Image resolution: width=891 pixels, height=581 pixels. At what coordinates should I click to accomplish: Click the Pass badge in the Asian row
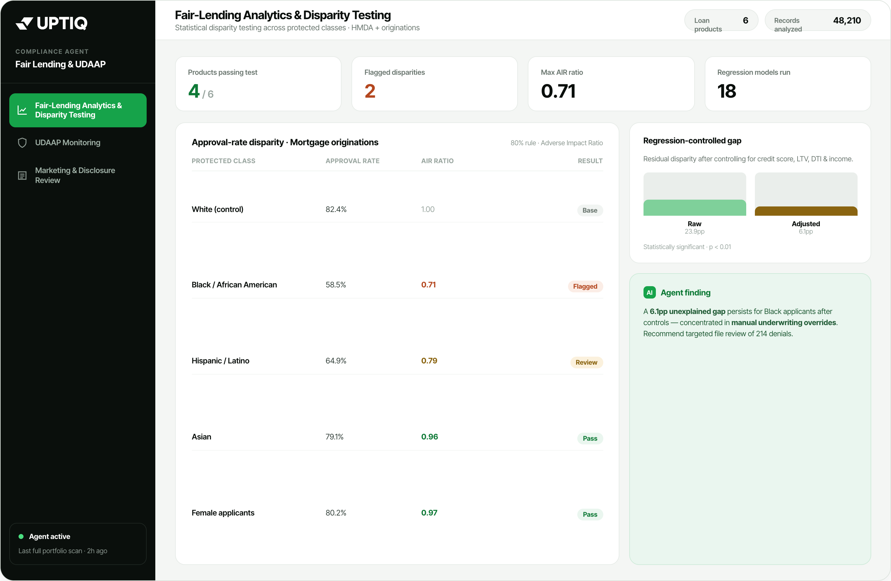590,439
